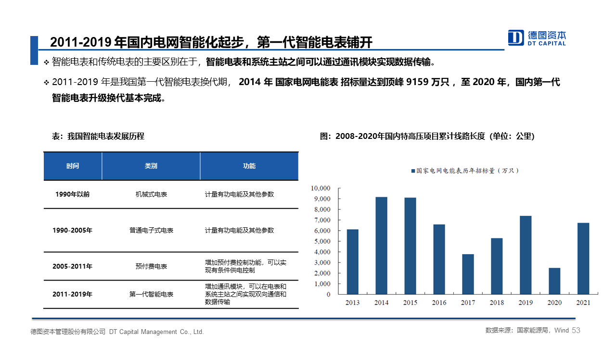Image resolution: width=616 pixels, height=346 pixels.
Task: Click the data source note 数据来源：国家能源局，Wind
Action: (527, 331)
